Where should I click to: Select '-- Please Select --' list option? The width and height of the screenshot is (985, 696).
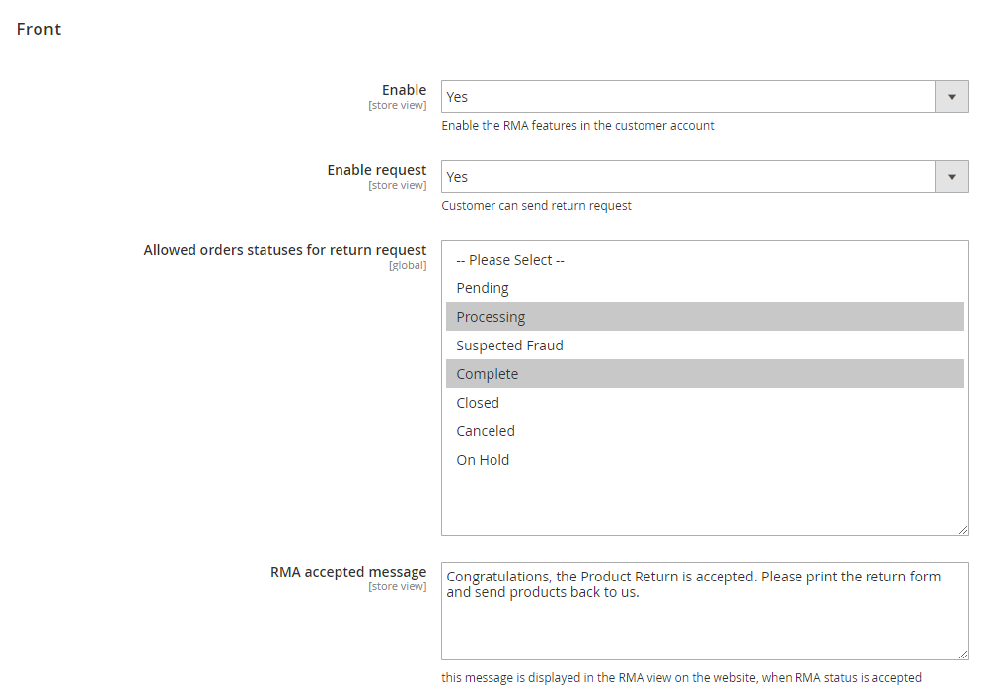(x=510, y=260)
